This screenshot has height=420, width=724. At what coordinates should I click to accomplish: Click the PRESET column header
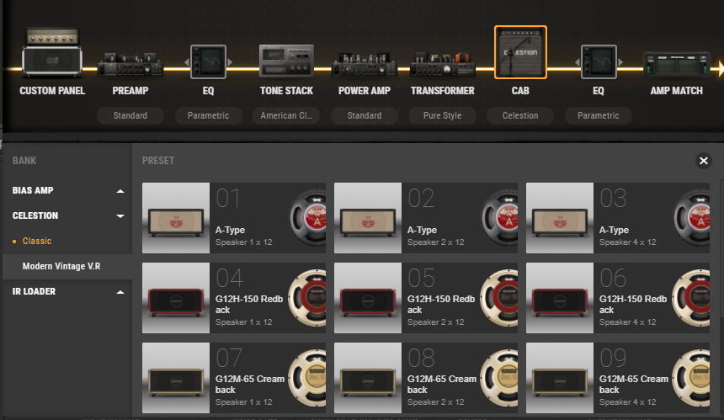click(x=158, y=161)
